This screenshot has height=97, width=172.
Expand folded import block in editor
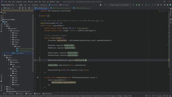pos(48,16)
